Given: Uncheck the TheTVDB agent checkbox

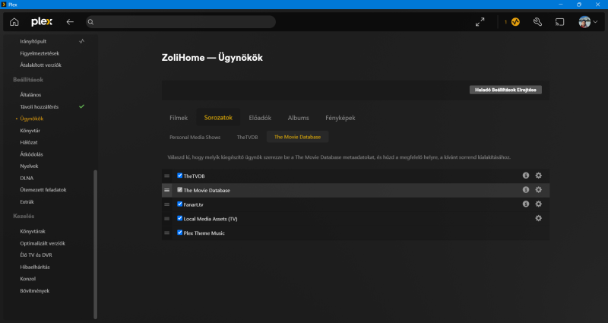Looking at the screenshot, I should pos(179,176).
